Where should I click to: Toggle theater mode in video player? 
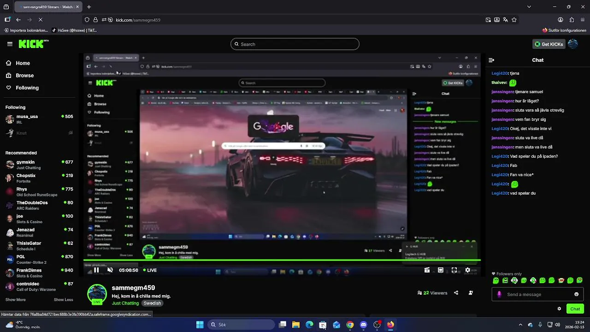point(441,270)
